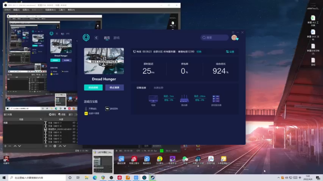
Task: Select the 文本 (GDI+) 7 source row
Action: (60, 123)
